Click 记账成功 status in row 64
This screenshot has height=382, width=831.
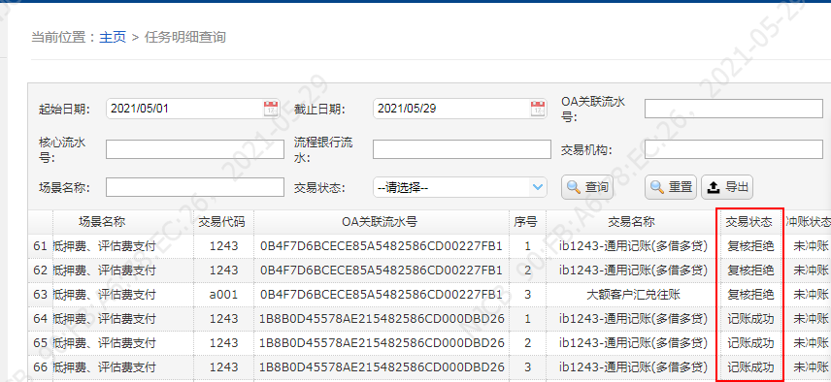[x=749, y=319]
